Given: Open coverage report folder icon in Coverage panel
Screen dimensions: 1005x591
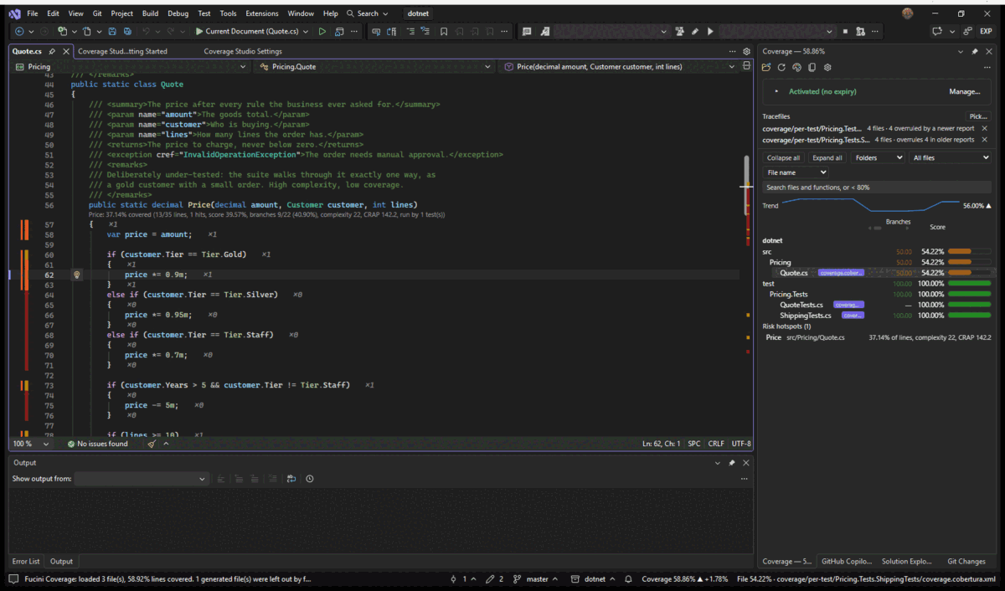Looking at the screenshot, I should point(766,67).
